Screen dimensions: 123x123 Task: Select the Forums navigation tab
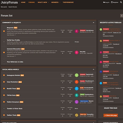(32, 2)
